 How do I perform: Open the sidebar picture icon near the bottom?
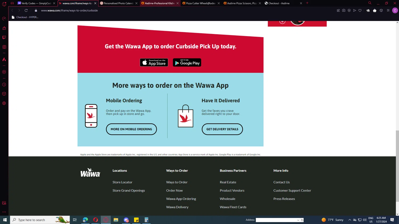[4, 203]
